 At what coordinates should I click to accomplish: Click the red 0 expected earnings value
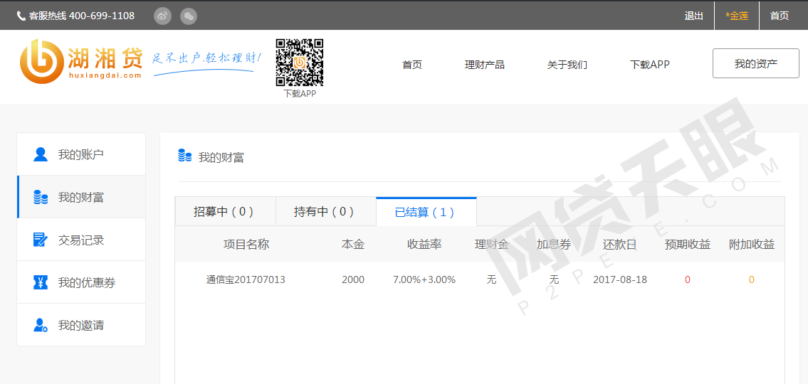click(688, 280)
